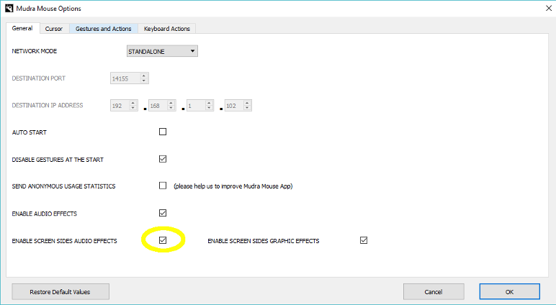This screenshot has width=556, height=305.
Task: Decrease the third IP octet (1) with down arrow
Action: pyautogui.click(x=209, y=108)
